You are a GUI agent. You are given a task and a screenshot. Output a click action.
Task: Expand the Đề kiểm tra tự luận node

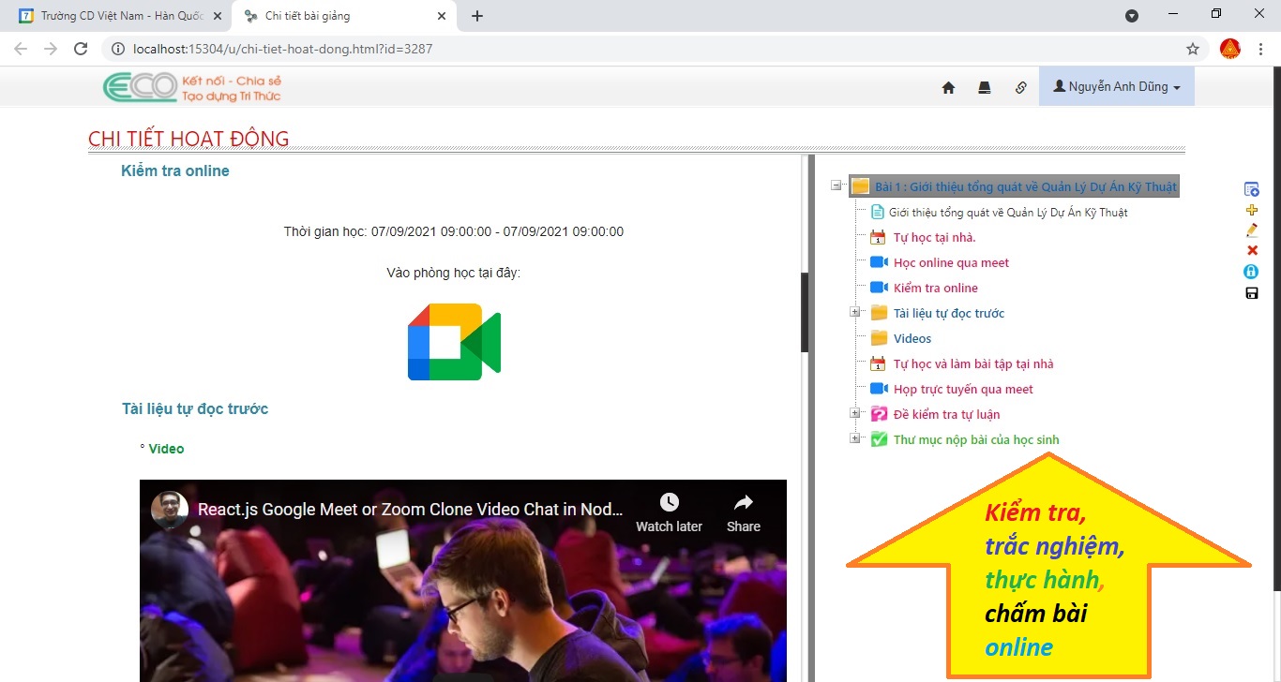pos(854,414)
